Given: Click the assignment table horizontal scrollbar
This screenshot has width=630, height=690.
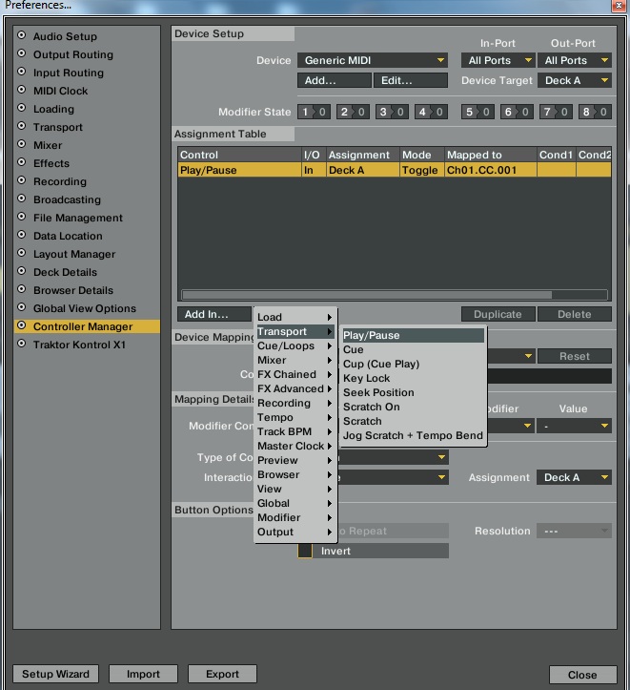Looking at the screenshot, I should pyautogui.click(x=367, y=294).
